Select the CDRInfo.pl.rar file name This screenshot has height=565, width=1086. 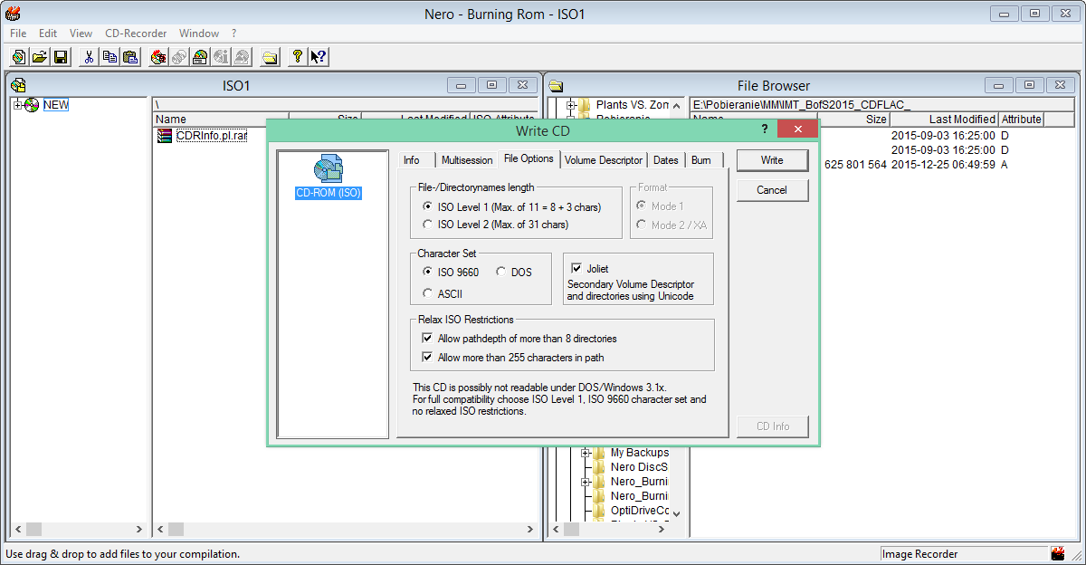(x=212, y=136)
